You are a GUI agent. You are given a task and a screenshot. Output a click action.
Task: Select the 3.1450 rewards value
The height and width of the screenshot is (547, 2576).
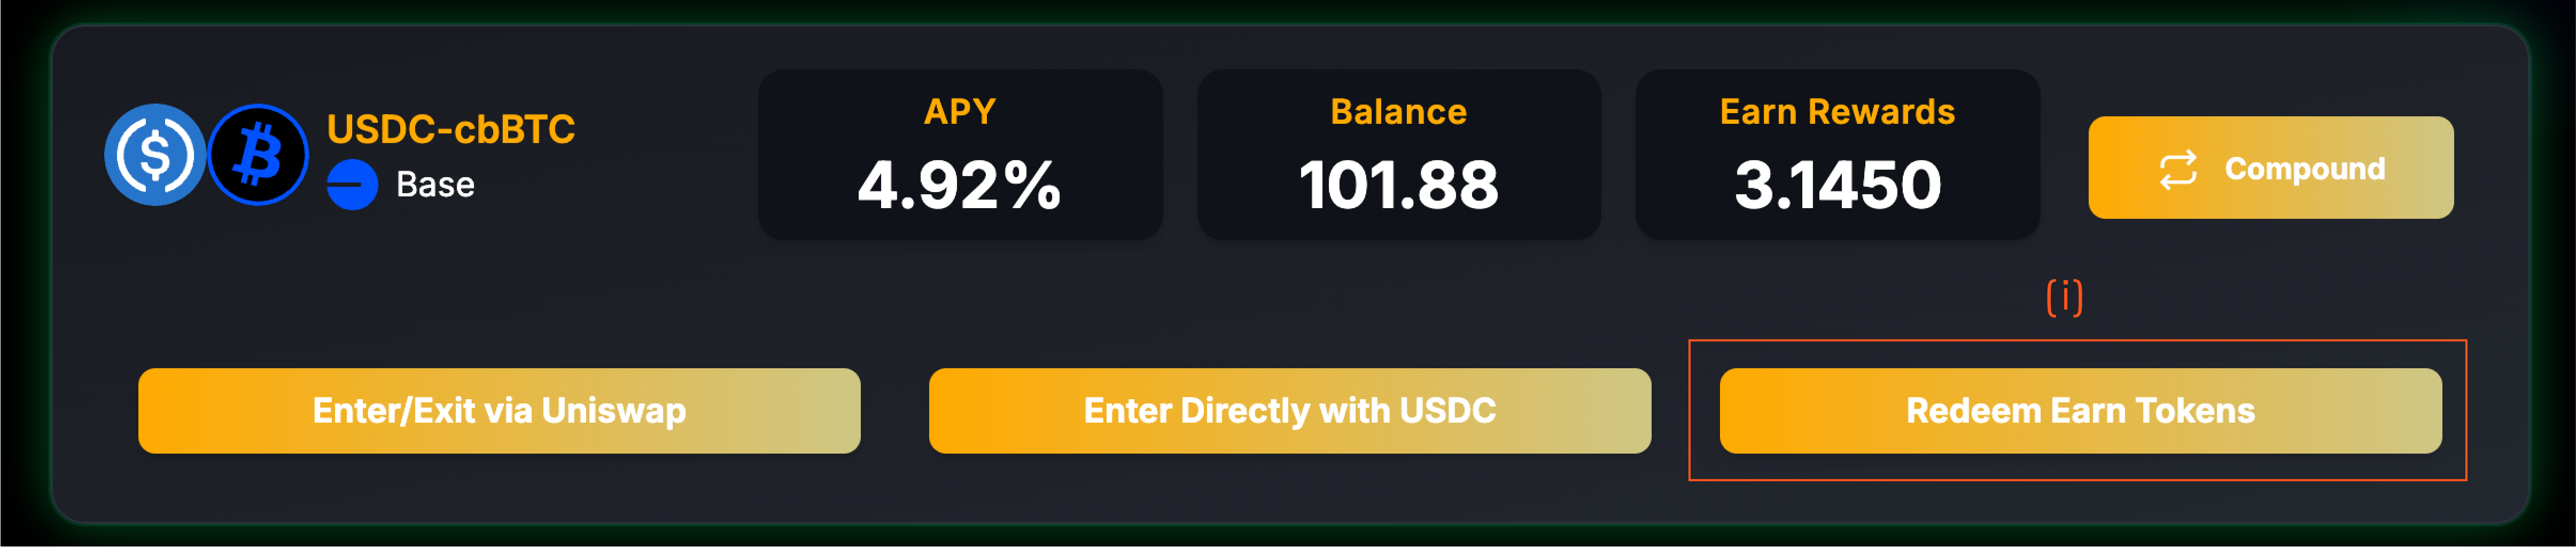[x=1837, y=186]
